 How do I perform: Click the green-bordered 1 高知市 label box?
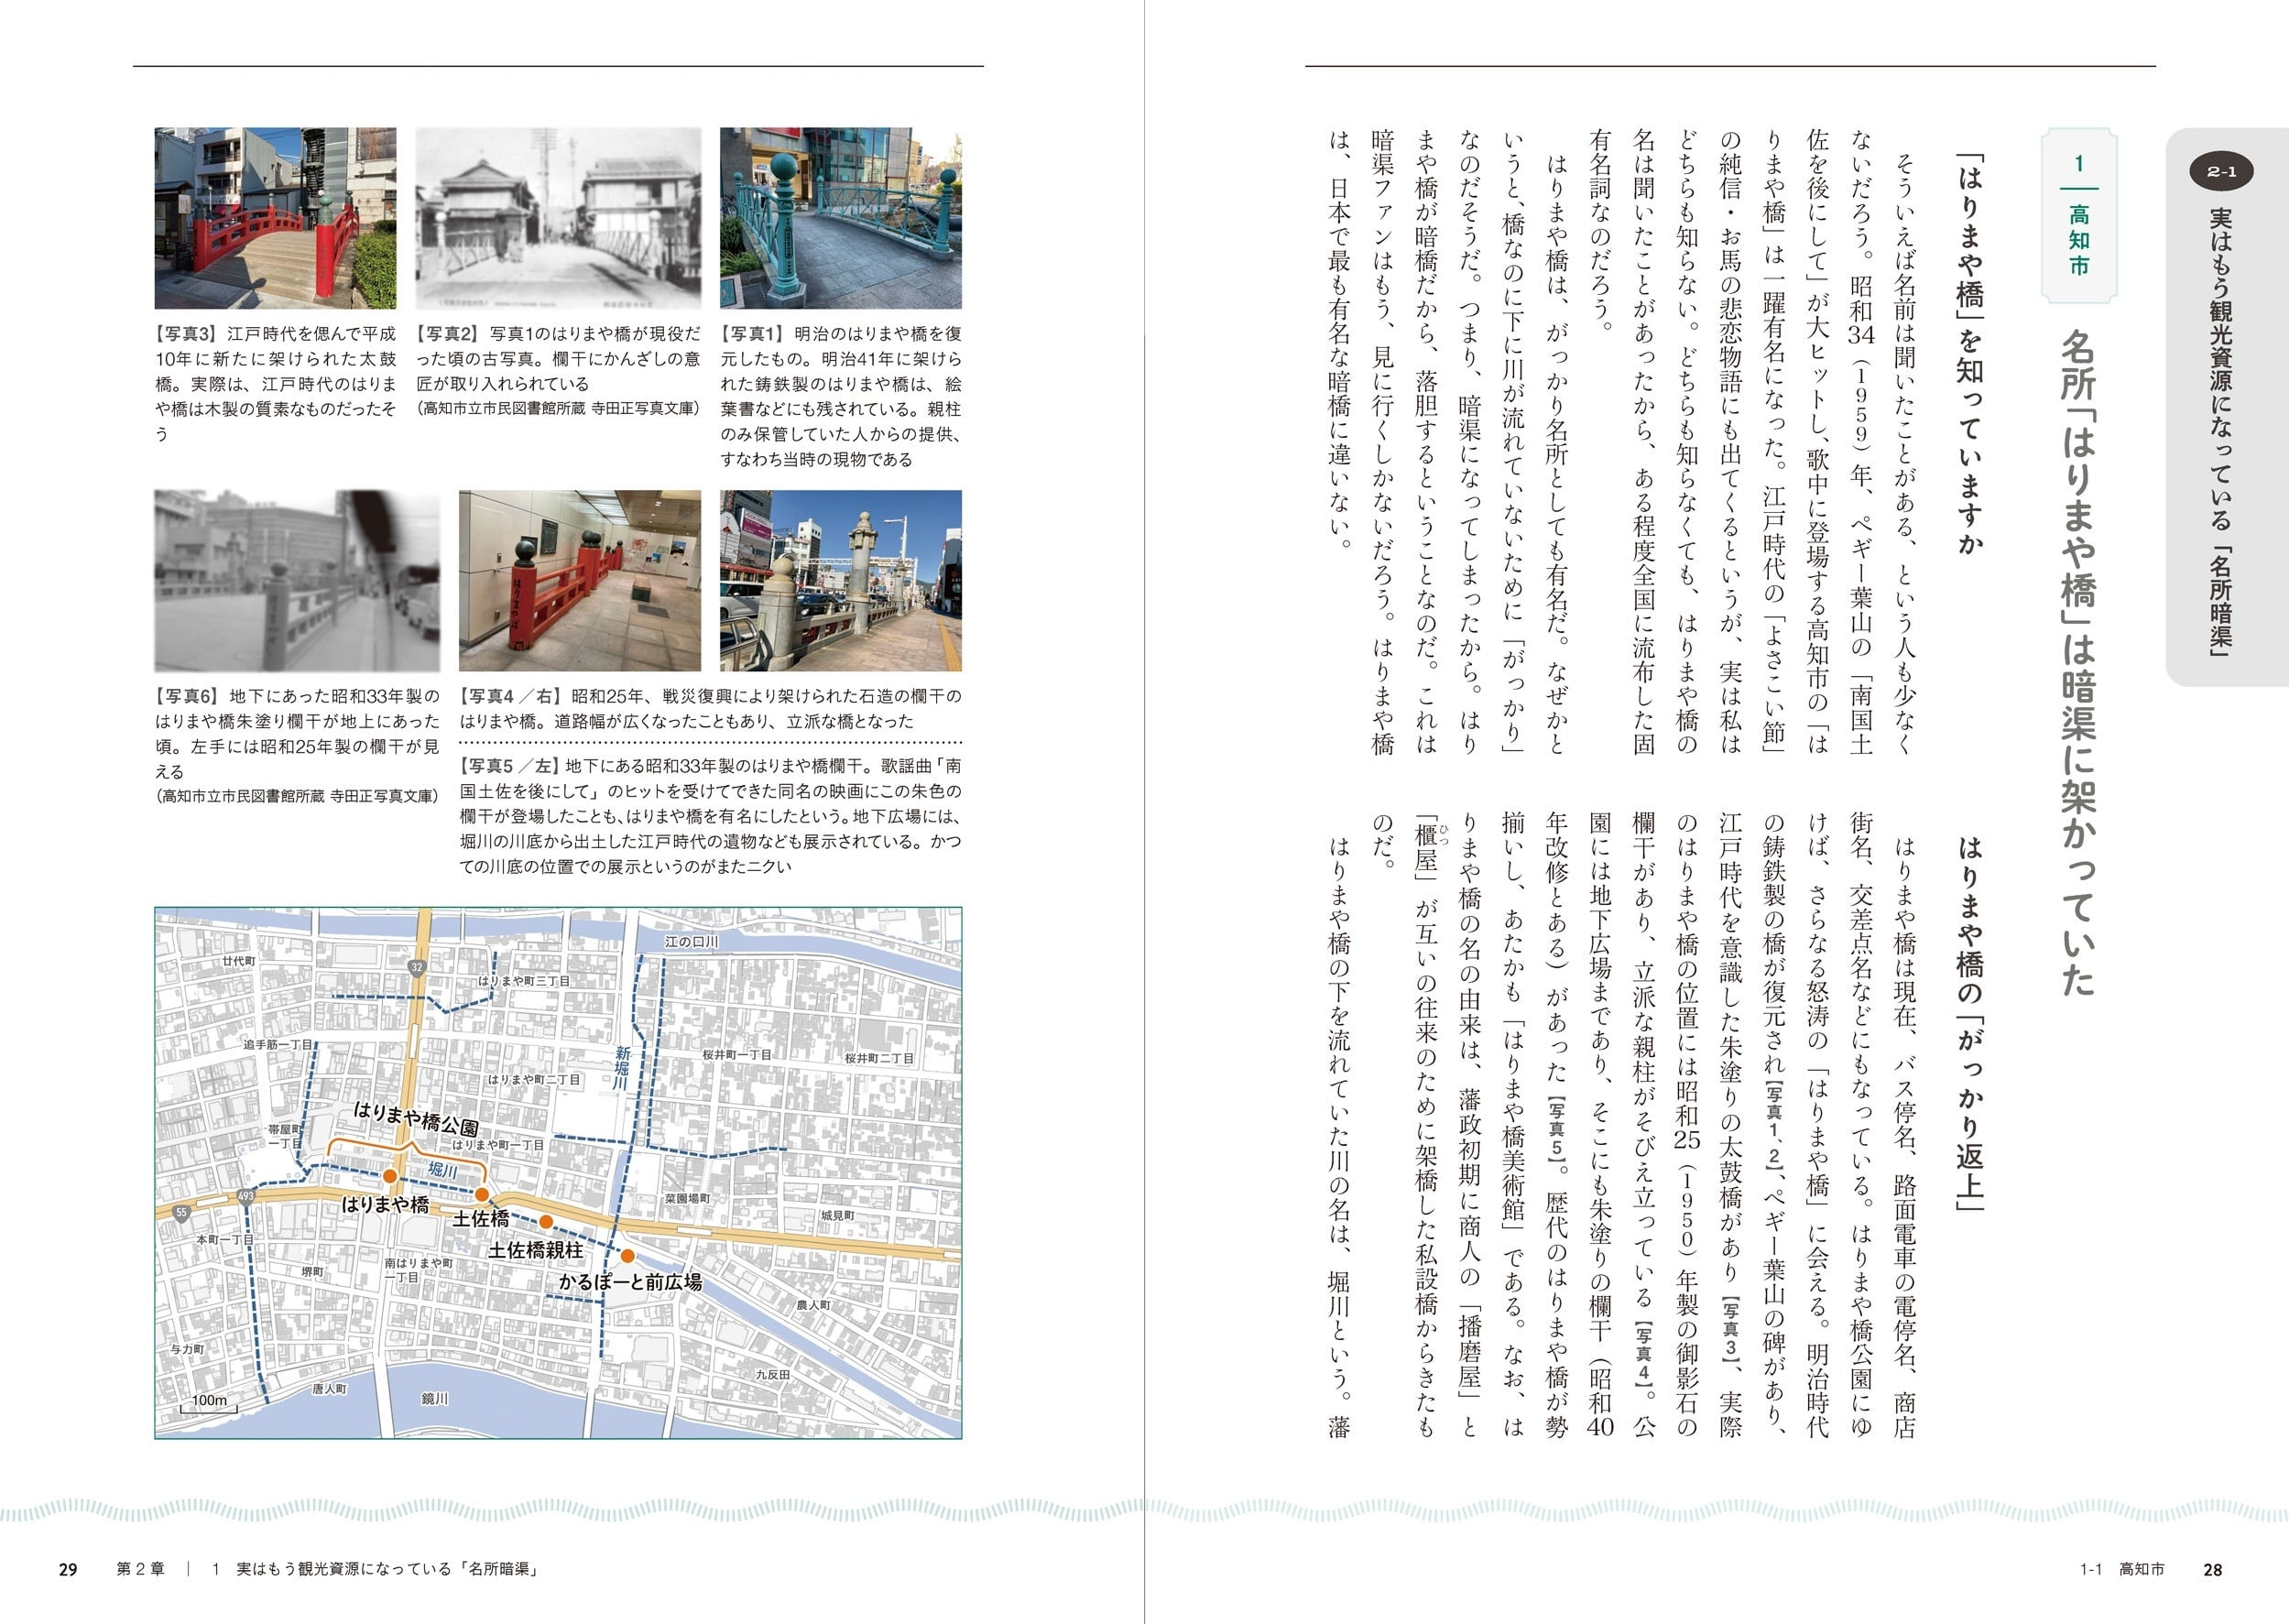tap(2078, 215)
